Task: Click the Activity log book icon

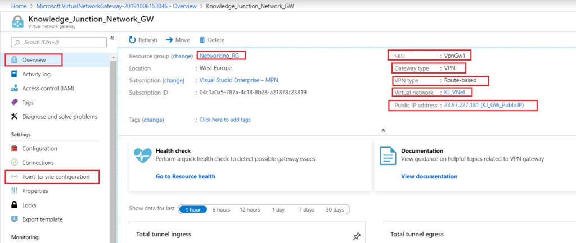Action: tap(14, 74)
